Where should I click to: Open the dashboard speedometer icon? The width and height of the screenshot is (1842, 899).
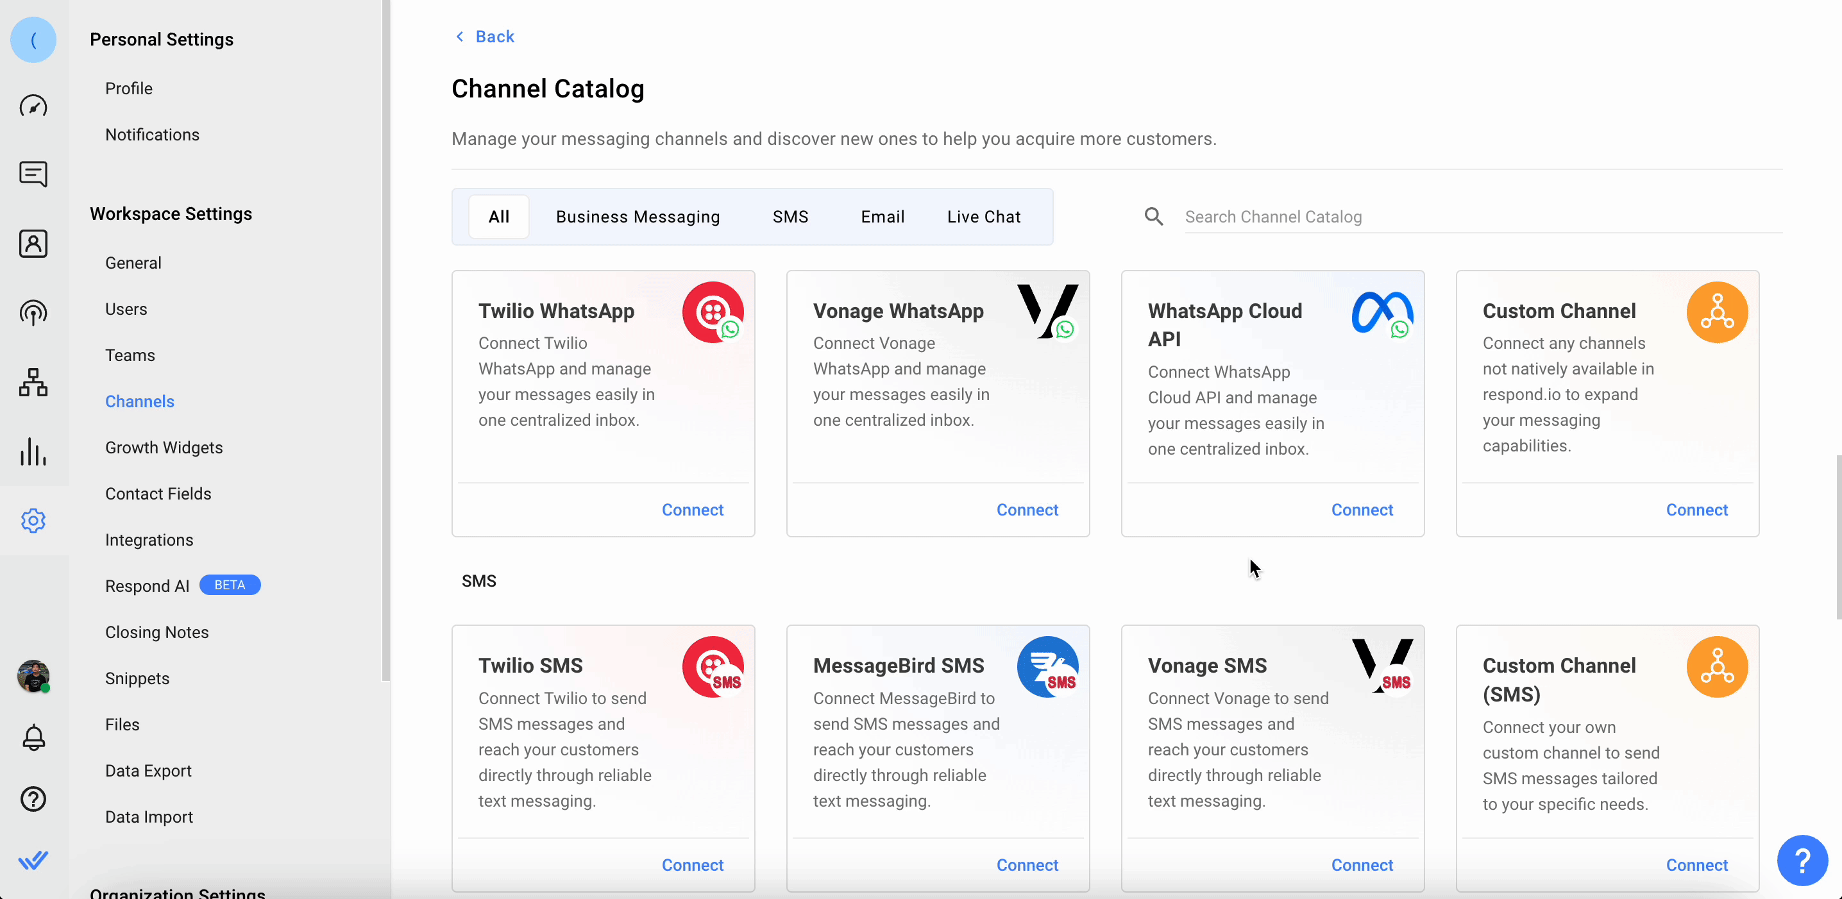[x=33, y=106]
